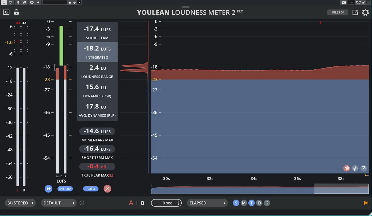Image resolution: width=372 pixels, height=216 pixels.
Task: Click the Short Term Max -16.4 LUFS box
Action: click(97, 149)
